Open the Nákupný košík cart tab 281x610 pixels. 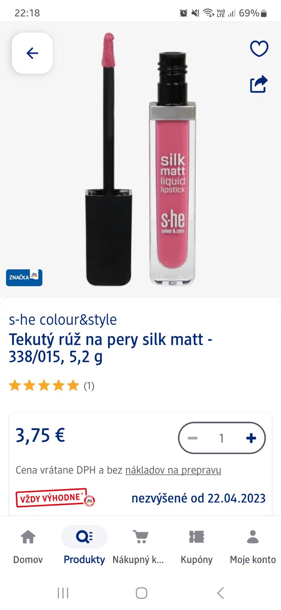[x=140, y=544]
